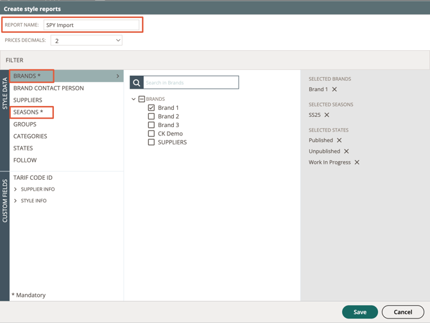
Task: Check the Brand 2 checkbox
Action: coord(151,116)
